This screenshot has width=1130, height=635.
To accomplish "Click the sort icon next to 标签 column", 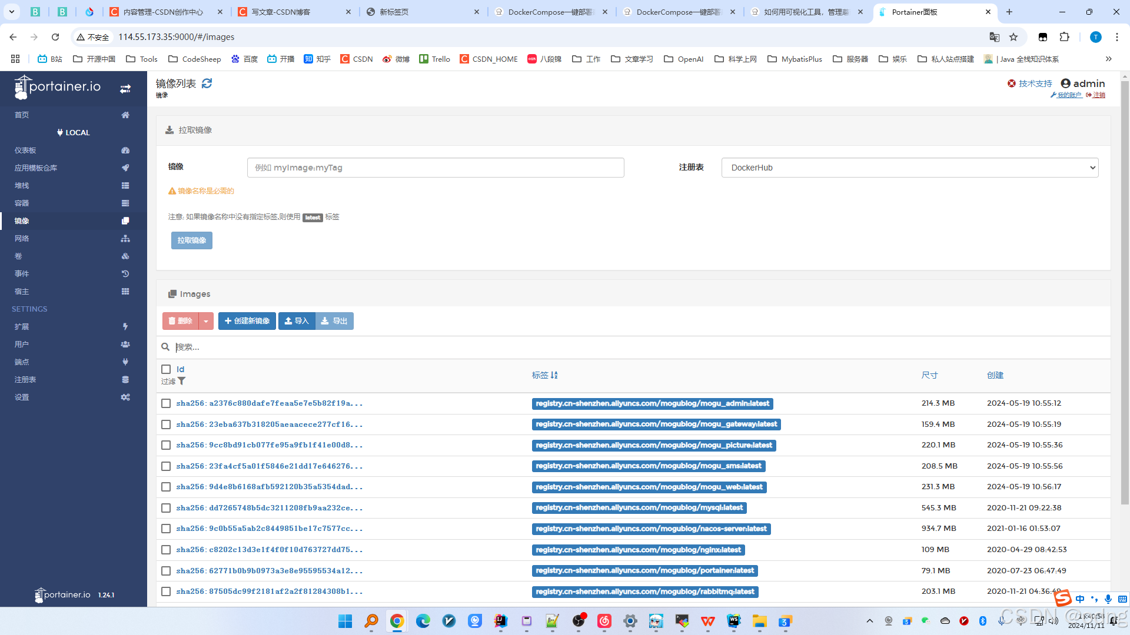I will click(x=554, y=375).
